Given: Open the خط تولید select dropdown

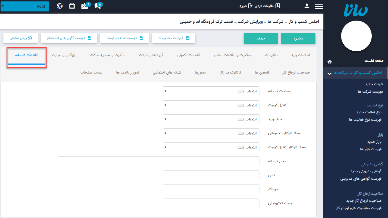Looking at the screenshot, I should [211, 119].
